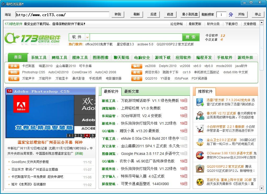Click the site search text box

pyautogui.click(x=136, y=37)
